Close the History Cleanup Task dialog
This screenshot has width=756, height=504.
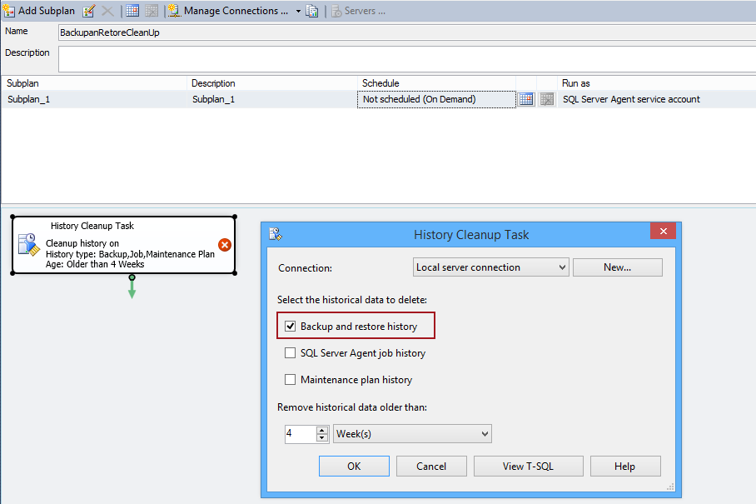click(x=663, y=231)
